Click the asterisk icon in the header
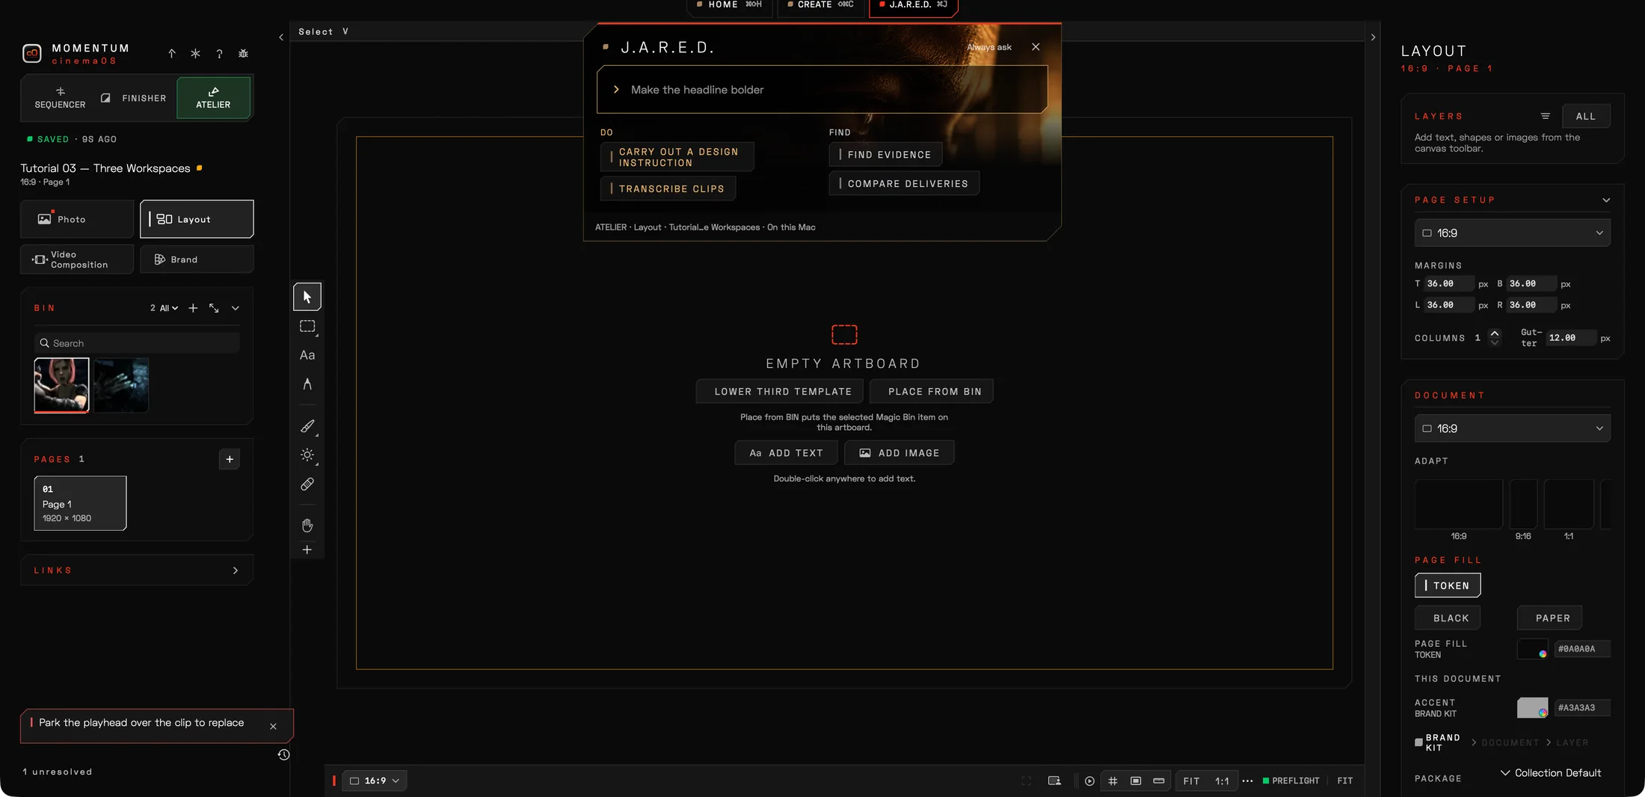 point(195,54)
